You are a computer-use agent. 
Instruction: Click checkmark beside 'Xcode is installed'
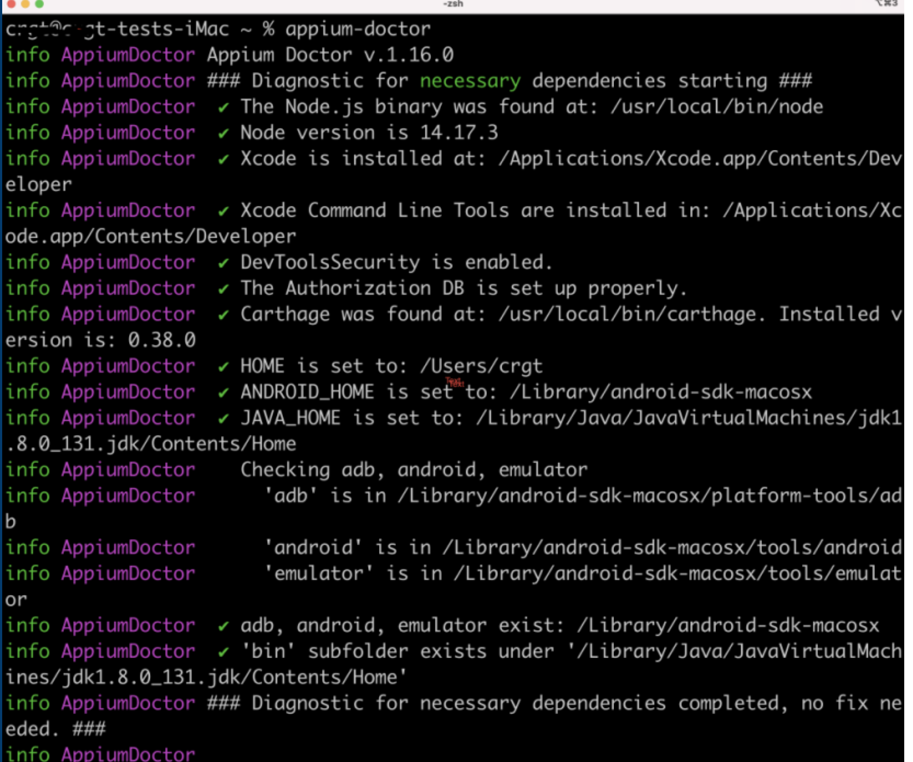click(223, 160)
